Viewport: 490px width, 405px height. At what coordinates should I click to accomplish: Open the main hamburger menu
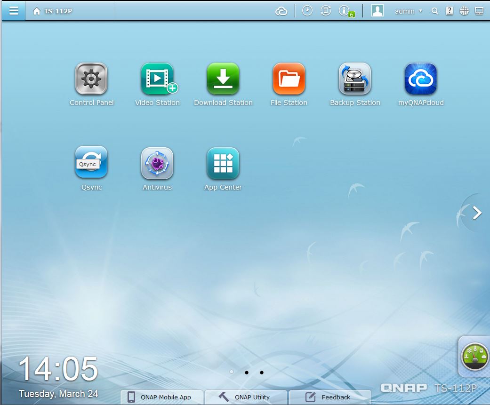14,11
